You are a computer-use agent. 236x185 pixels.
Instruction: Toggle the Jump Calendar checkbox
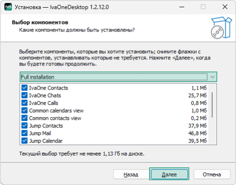(24, 141)
